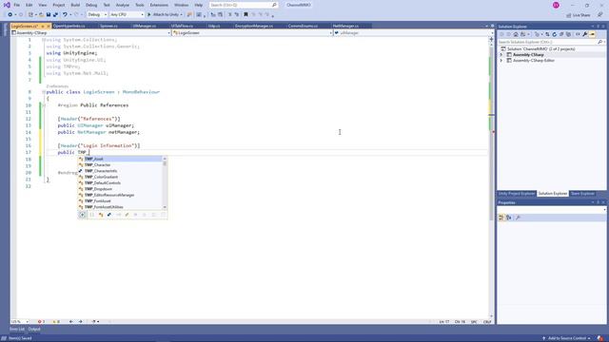Switch to the NetManager.cs tab
The height and width of the screenshot is (342, 609).
345,26
